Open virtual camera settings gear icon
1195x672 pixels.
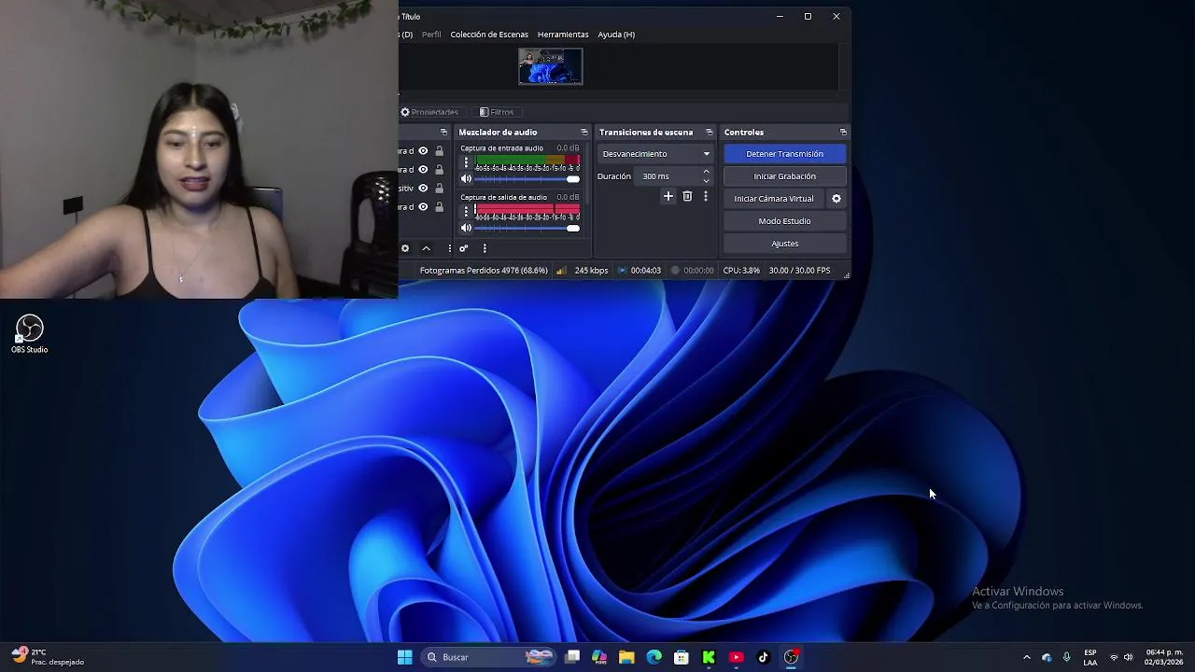click(836, 199)
